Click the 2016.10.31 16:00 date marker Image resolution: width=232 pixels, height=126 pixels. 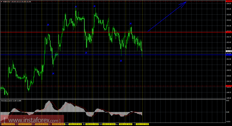click(92, 124)
